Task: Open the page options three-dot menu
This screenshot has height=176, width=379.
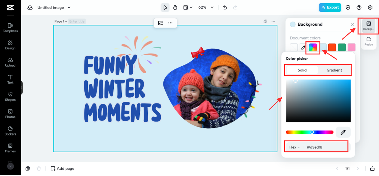Action: [273, 21]
